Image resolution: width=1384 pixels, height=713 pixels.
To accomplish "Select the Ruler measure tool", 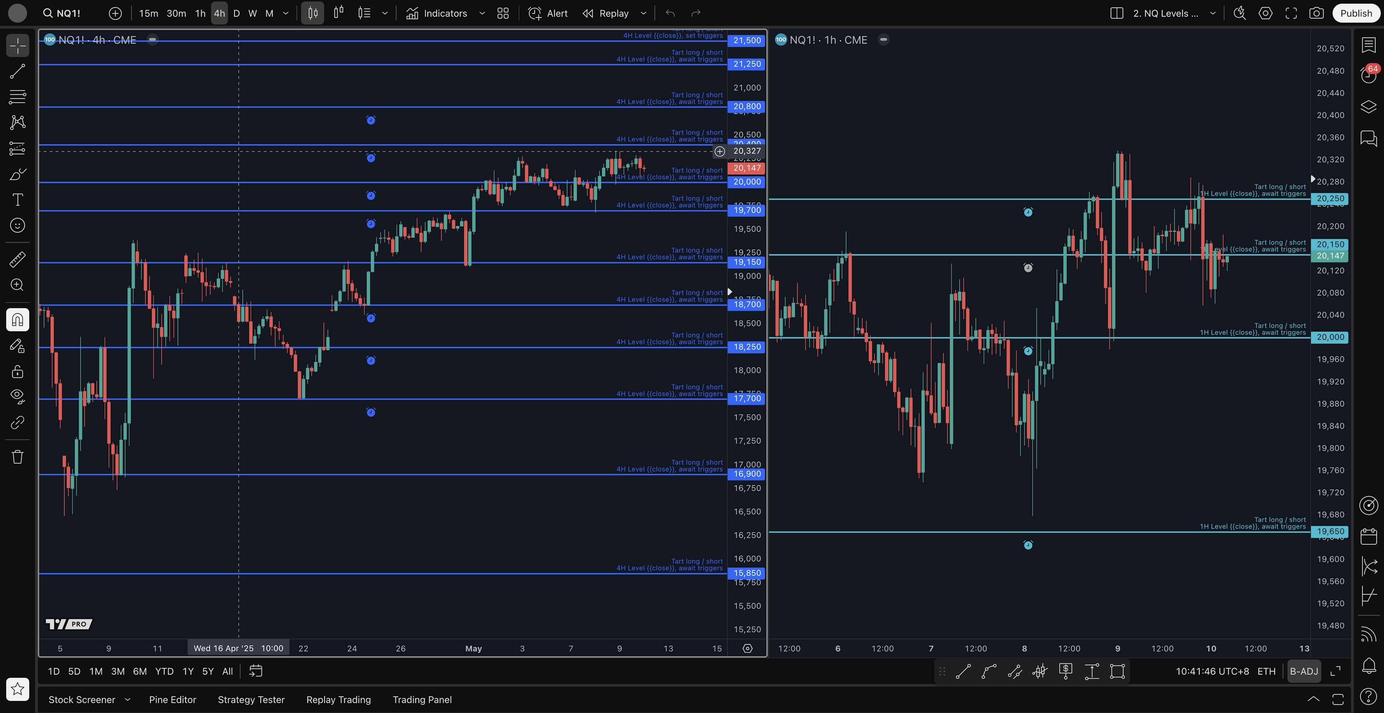I will tap(17, 260).
